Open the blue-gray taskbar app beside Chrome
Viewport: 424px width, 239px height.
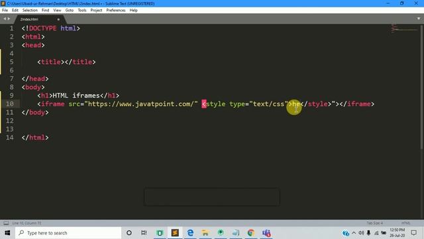point(236,233)
